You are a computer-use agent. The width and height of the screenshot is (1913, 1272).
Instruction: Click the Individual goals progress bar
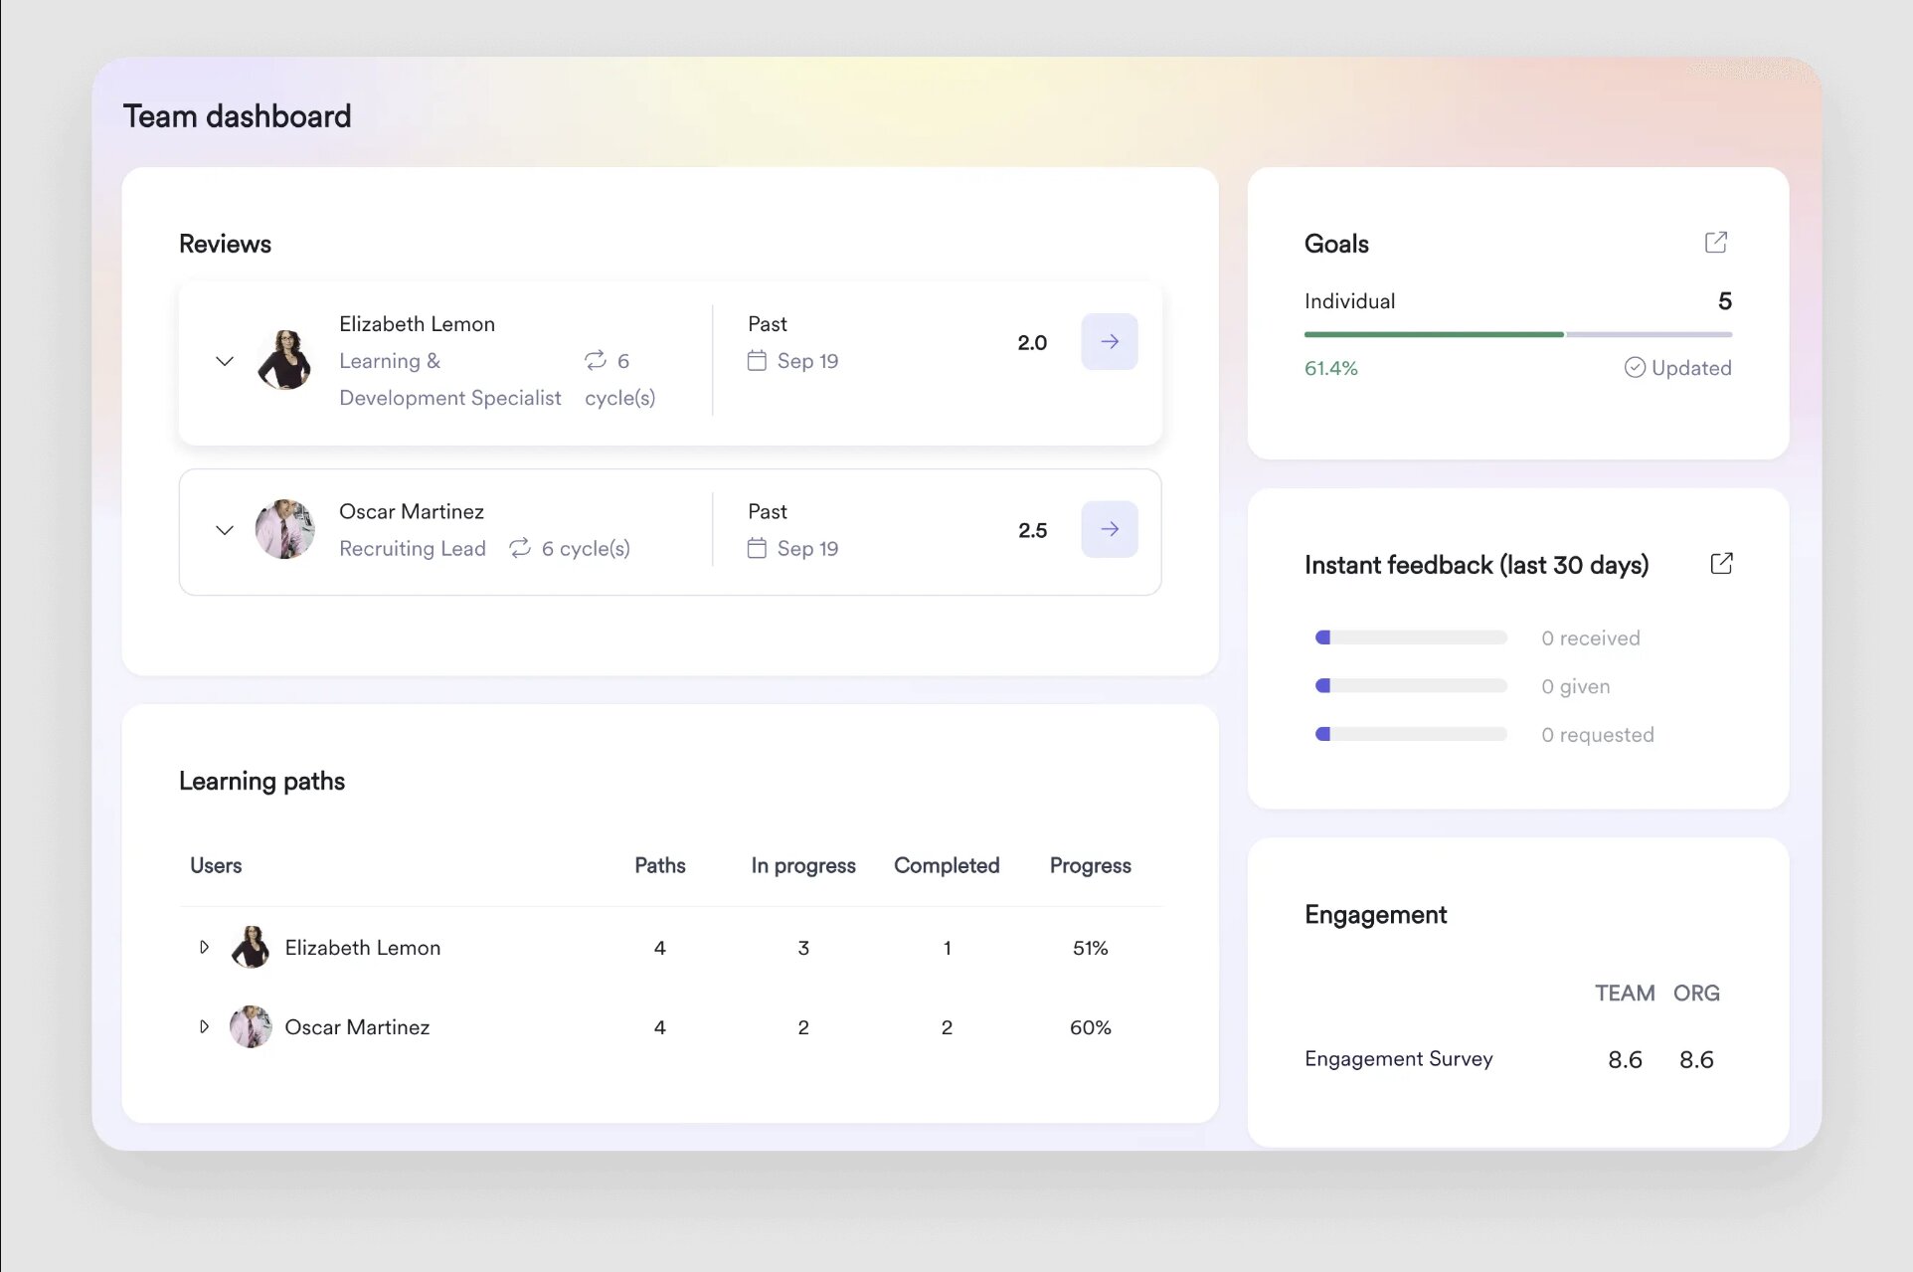pos(1517,334)
